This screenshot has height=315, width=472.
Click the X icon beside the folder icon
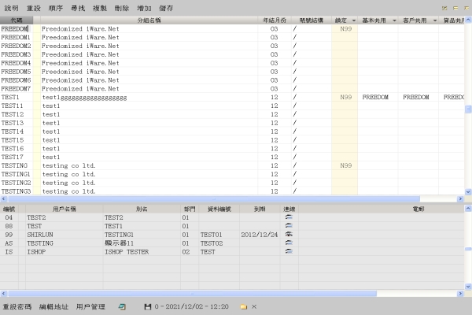(x=253, y=306)
